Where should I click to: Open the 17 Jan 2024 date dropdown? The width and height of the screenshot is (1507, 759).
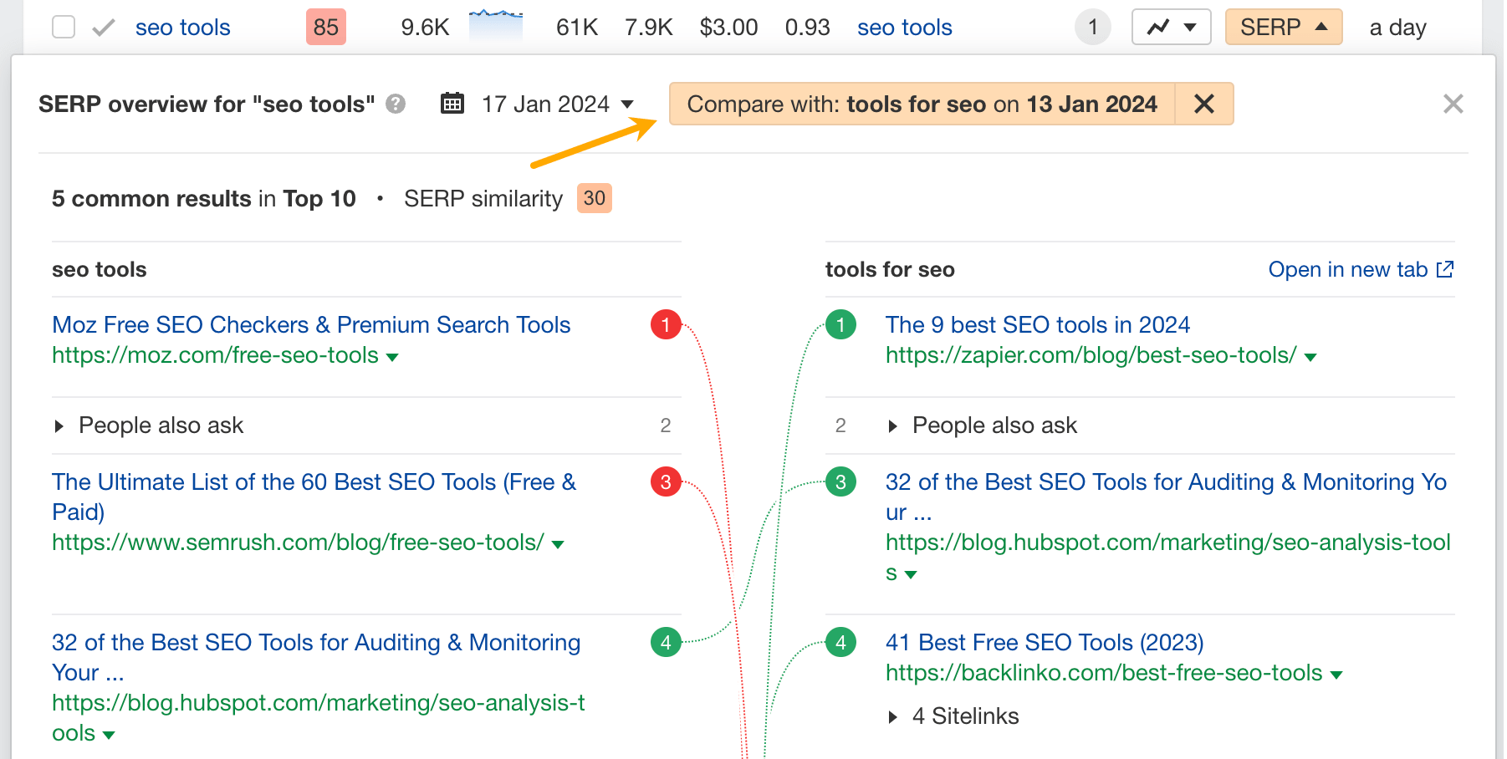point(558,104)
